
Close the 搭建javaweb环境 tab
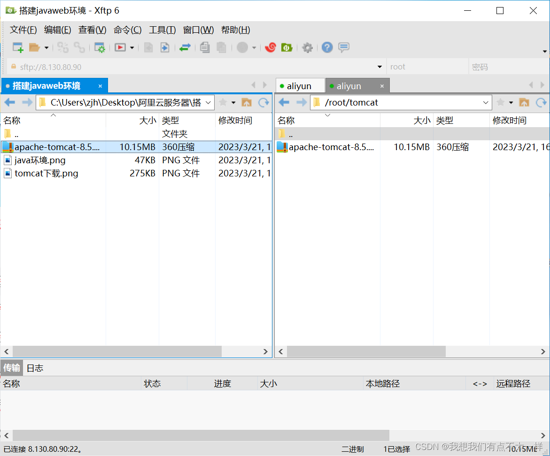point(101,86)
